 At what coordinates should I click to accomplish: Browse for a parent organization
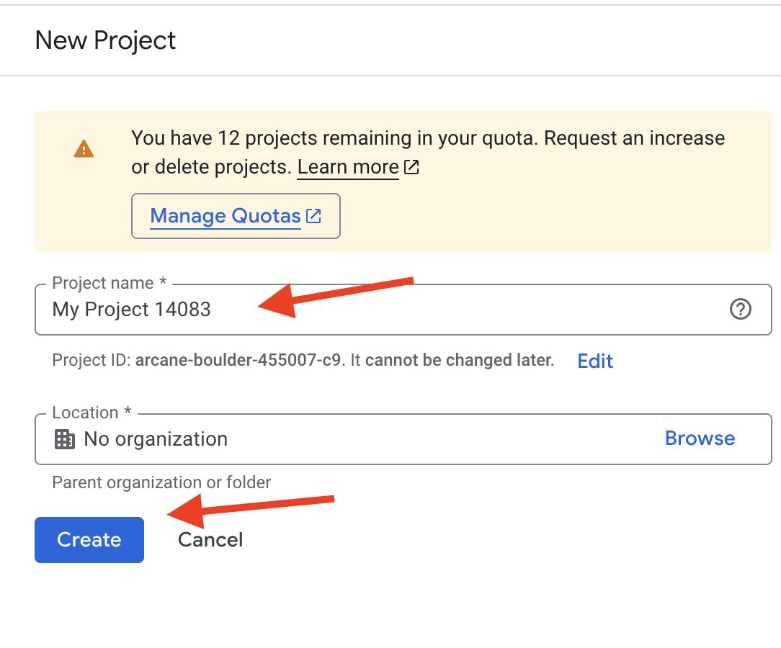700,438
